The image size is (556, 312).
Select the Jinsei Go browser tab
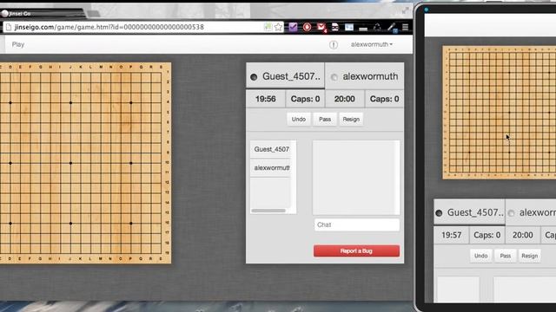[x=42, y=14]
